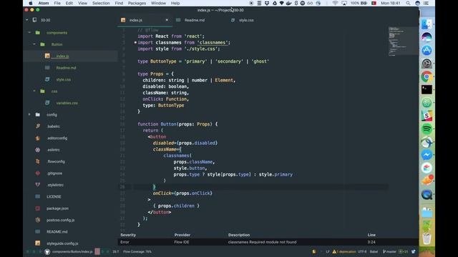Click the .editorconfig file icon
The width and height of the screenshot is (458, 257).
(38, 138)
